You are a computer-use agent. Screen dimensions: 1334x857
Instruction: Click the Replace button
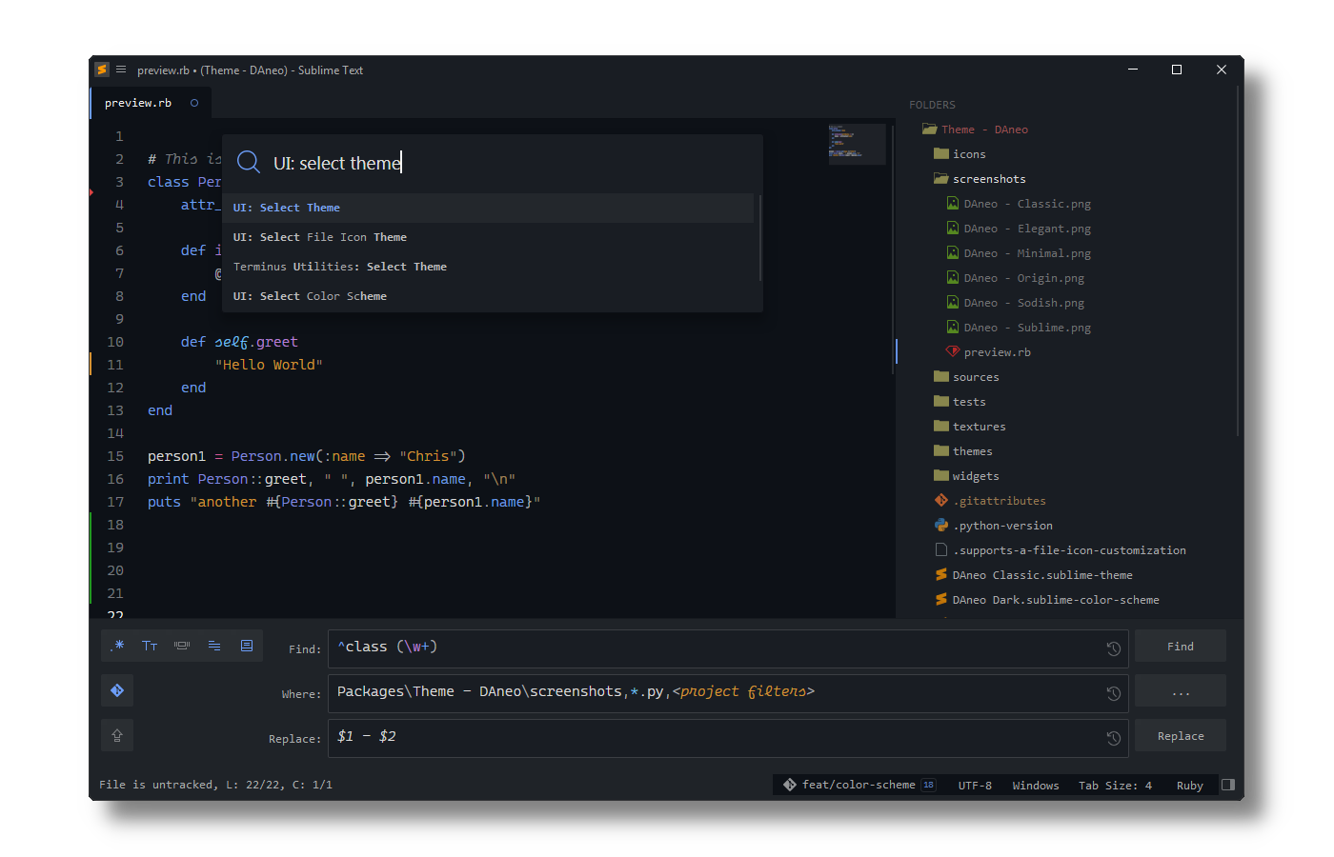[x=1181, y=736]
